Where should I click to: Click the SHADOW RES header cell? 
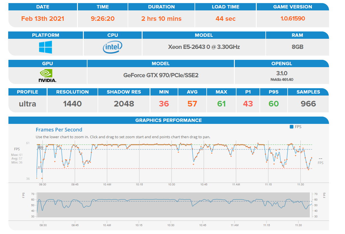[x=124, y=92]
